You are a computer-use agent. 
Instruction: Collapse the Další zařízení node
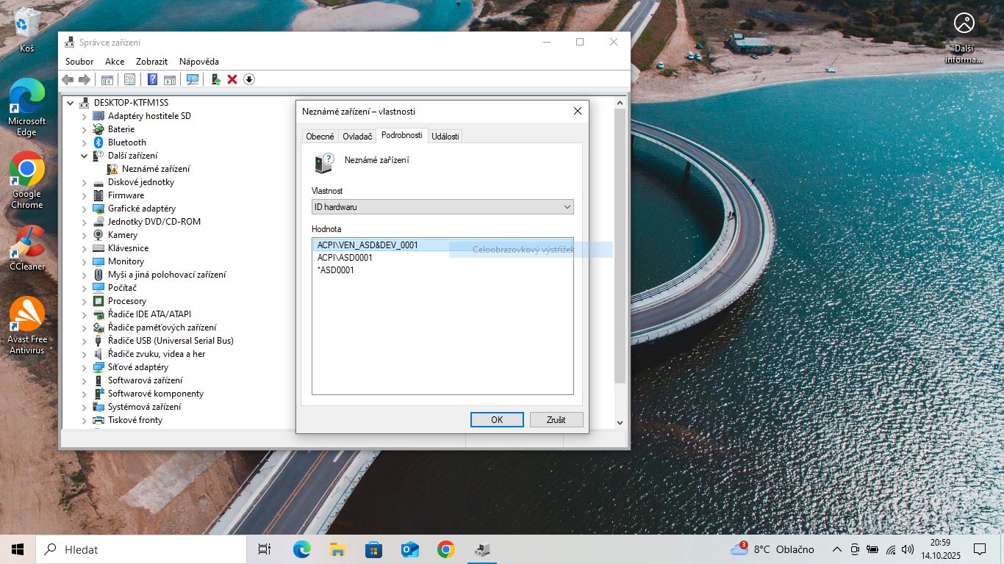pos(85,156)
